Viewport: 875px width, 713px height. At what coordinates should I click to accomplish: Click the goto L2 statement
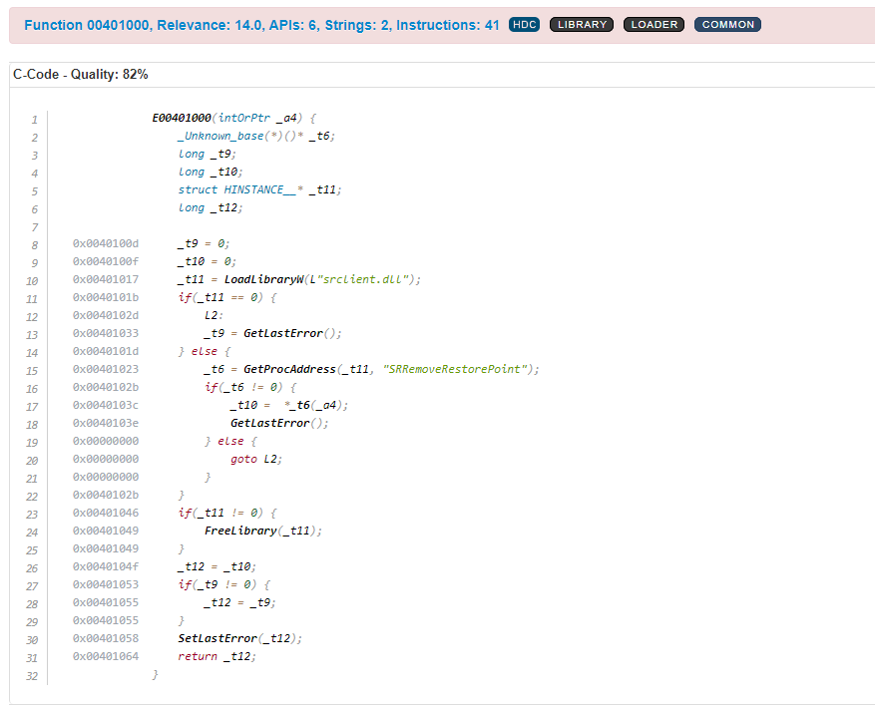pos(256,459)
